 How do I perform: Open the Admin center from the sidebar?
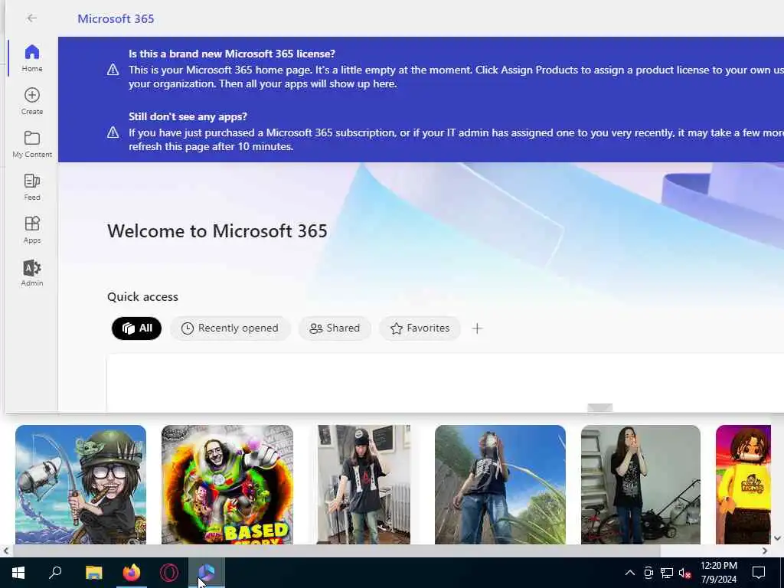[32, 273]
